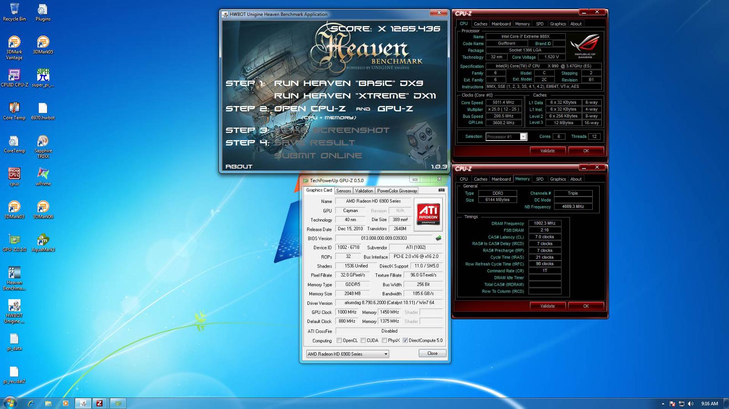Launch 3DMark03 desktop shortcut

(x=14, y=210)
